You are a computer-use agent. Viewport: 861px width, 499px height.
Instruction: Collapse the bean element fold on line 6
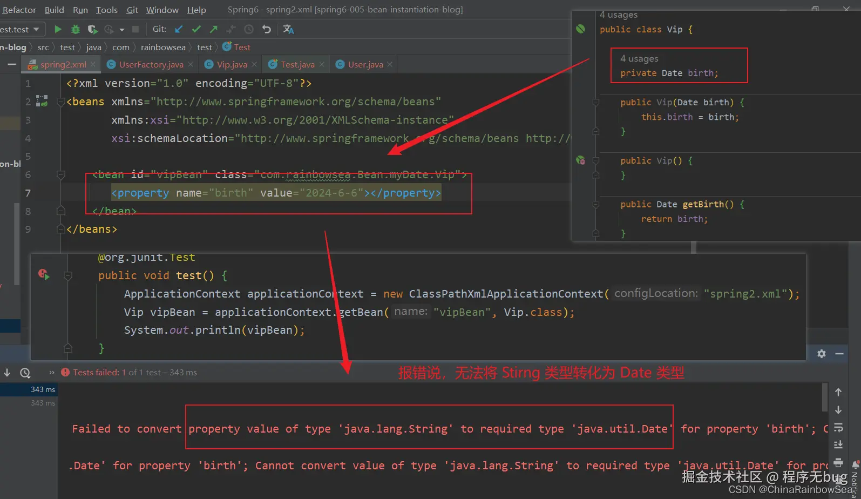coord(61,175)
